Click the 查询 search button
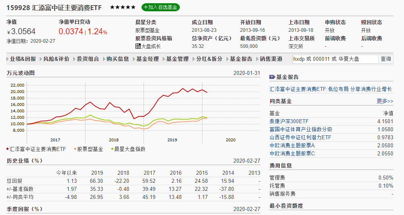Viewport: 404px width, 215px height. [386, 59]
